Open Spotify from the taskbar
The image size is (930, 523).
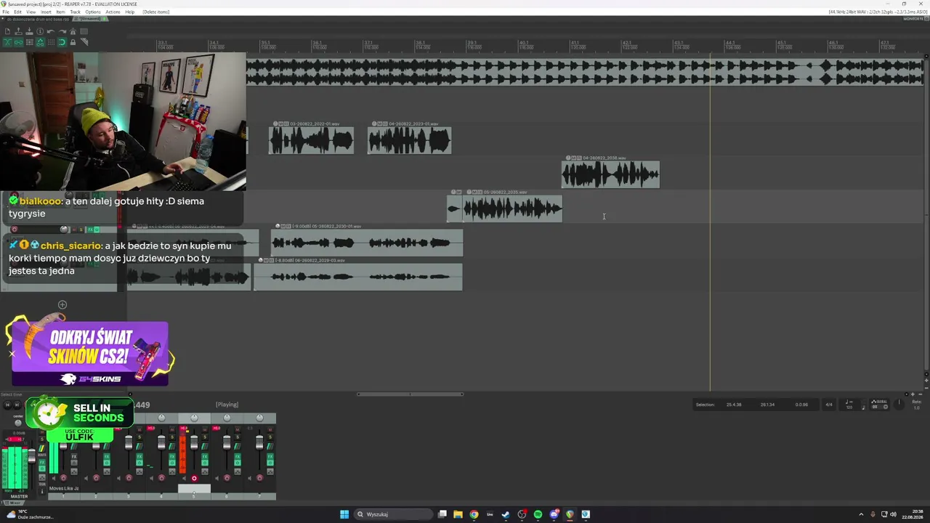(538, 514)
